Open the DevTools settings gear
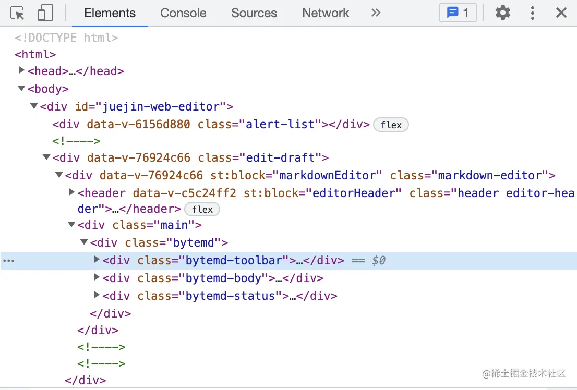The image size is (577, 390). click(x=503, y=13)
